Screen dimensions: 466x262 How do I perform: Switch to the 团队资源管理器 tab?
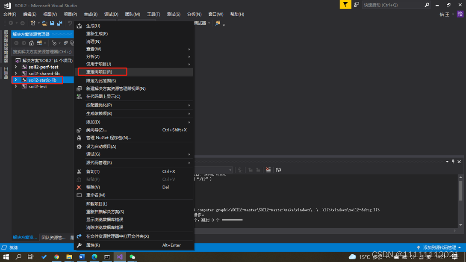tap(53, 237)
